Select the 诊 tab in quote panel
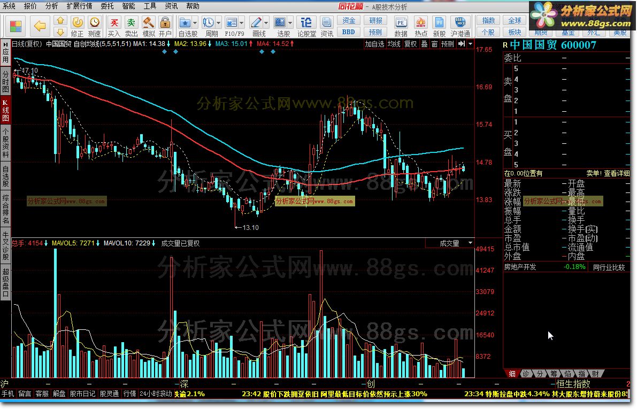 click(526, 374)
